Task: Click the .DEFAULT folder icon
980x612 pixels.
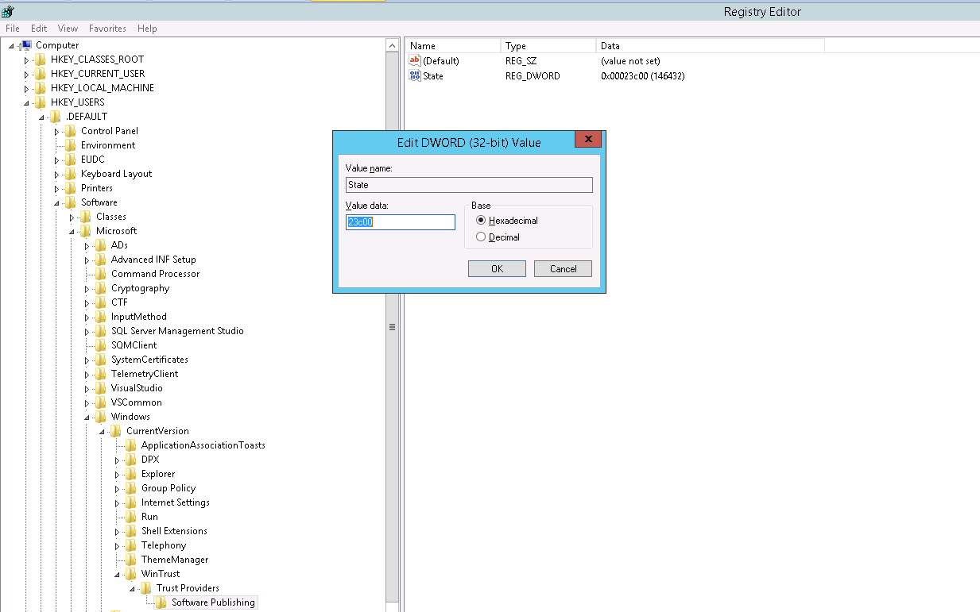Action: click(56, 117)
